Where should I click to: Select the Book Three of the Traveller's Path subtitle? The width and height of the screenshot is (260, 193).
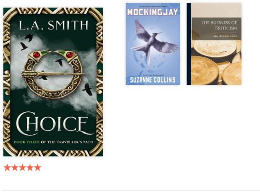(54, 142)
